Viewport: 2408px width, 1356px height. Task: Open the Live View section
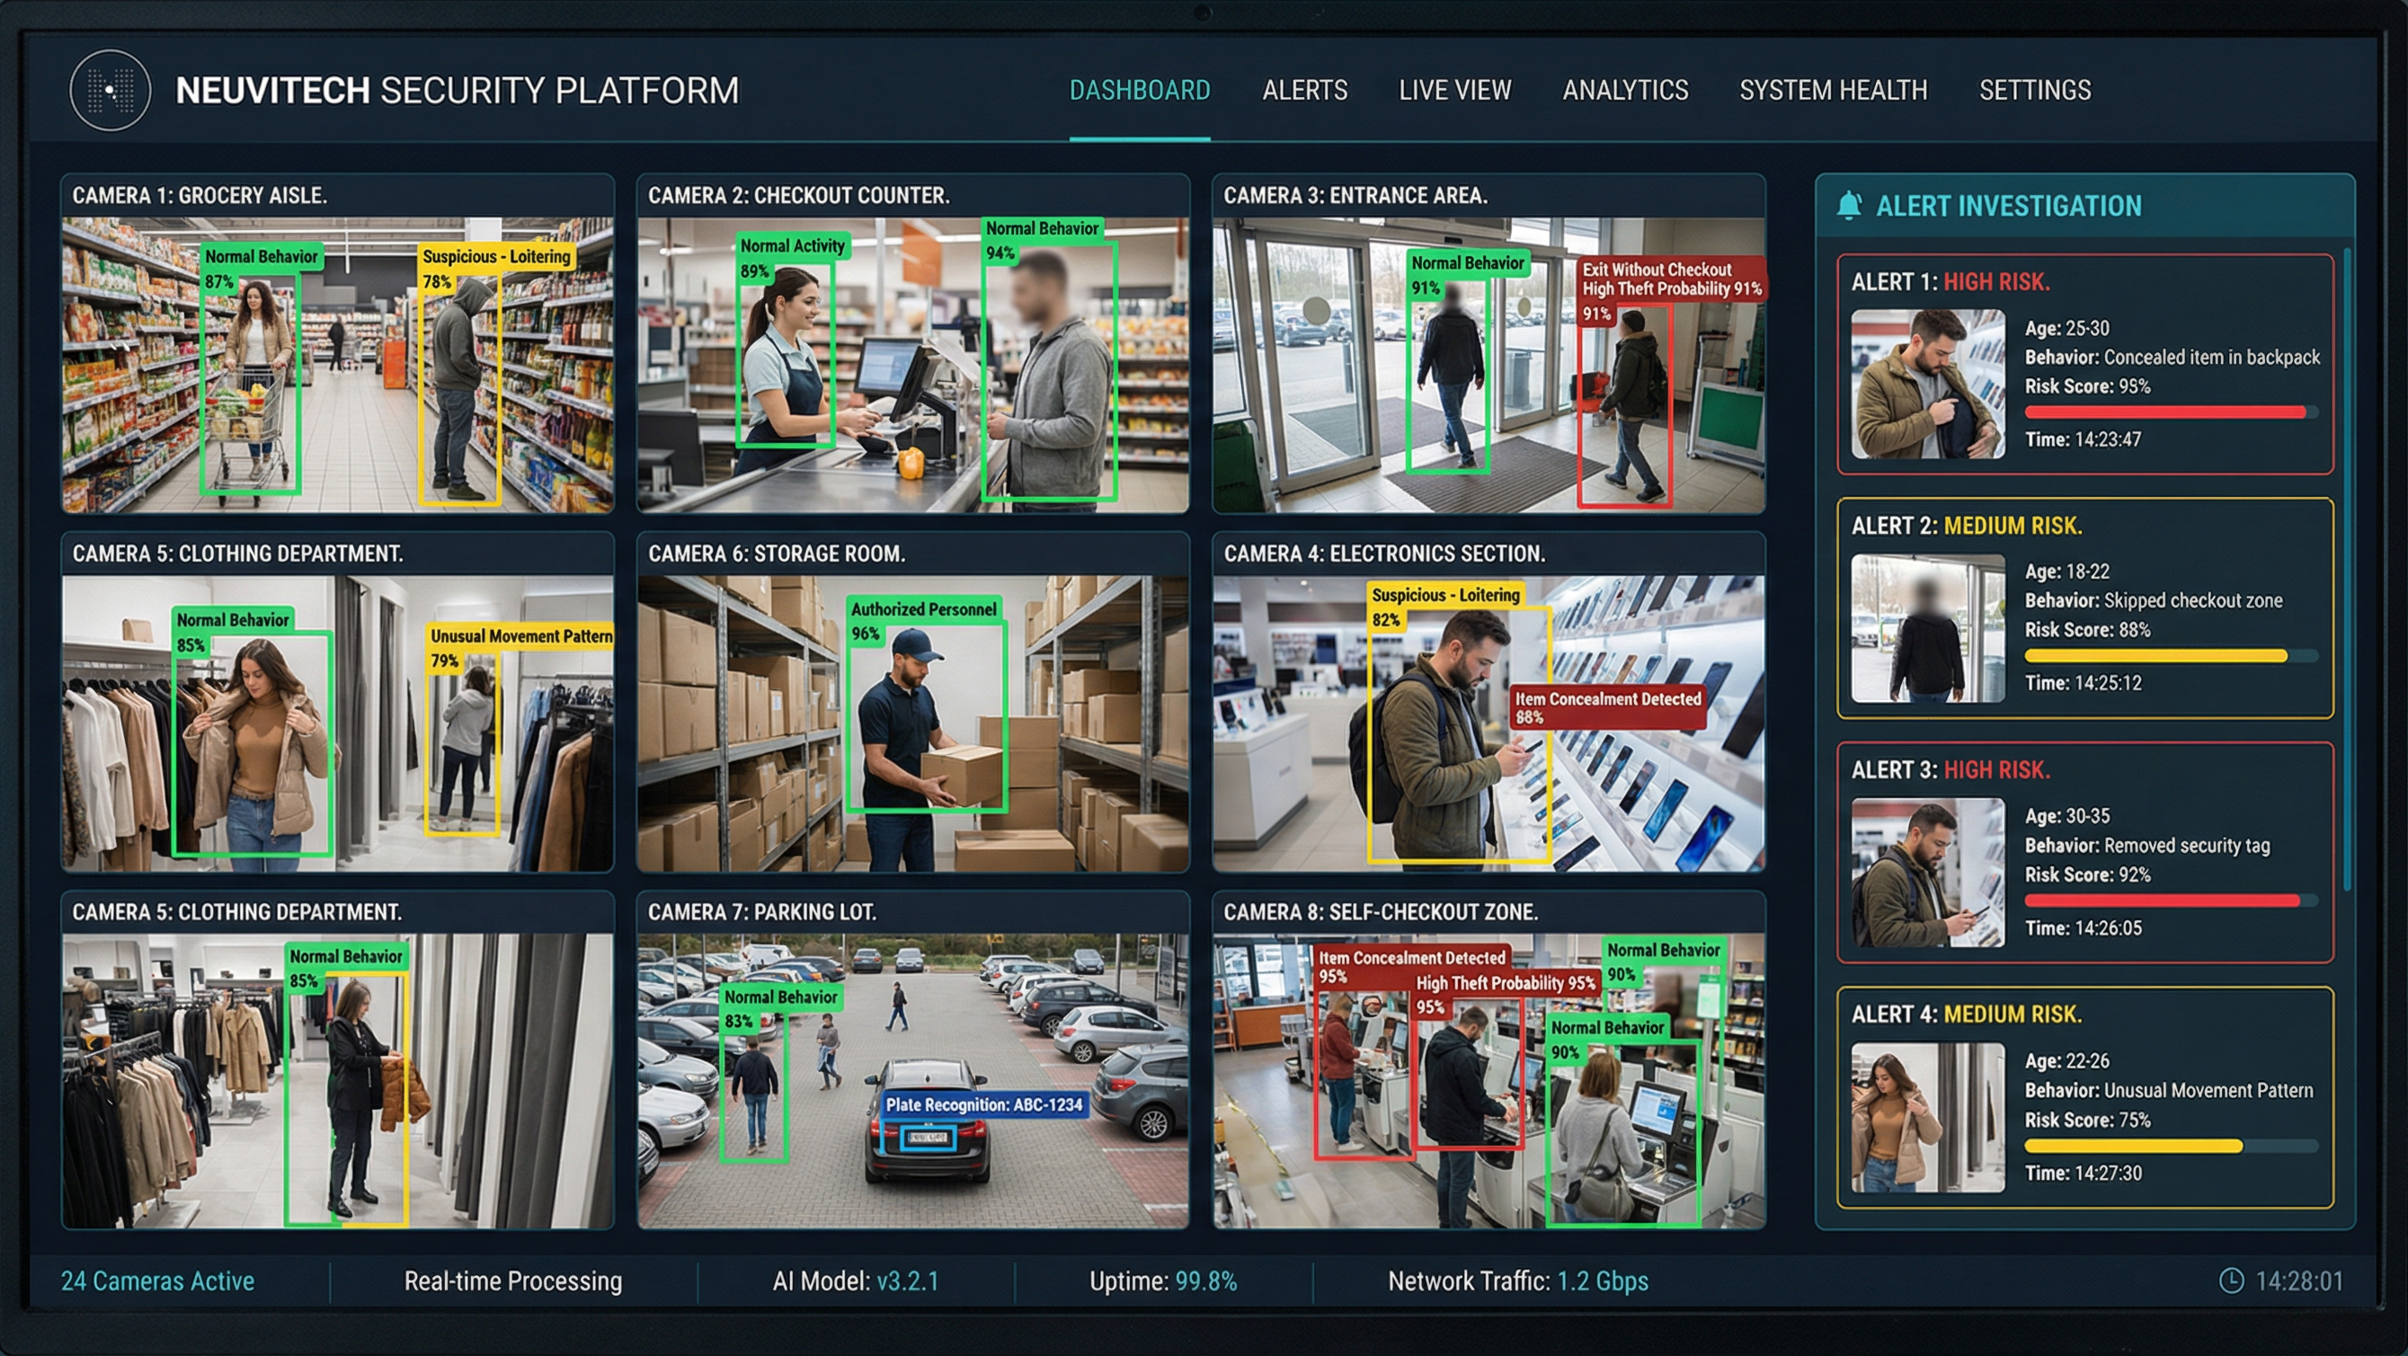[x=1455, y=91]
